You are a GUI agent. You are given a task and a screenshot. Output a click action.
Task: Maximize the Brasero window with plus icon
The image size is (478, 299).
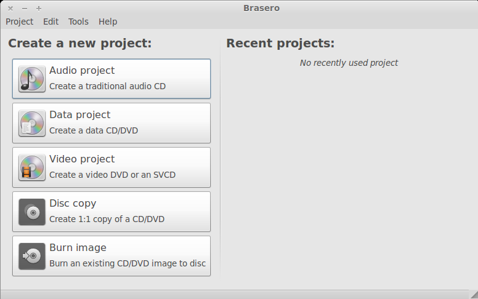[x=39, y=9]
